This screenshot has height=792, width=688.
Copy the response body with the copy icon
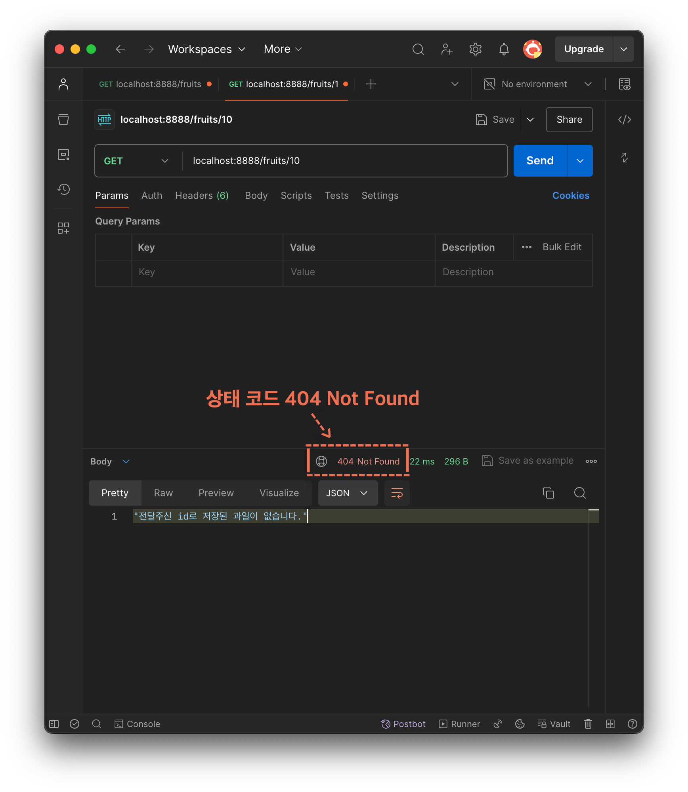[548, 493]
